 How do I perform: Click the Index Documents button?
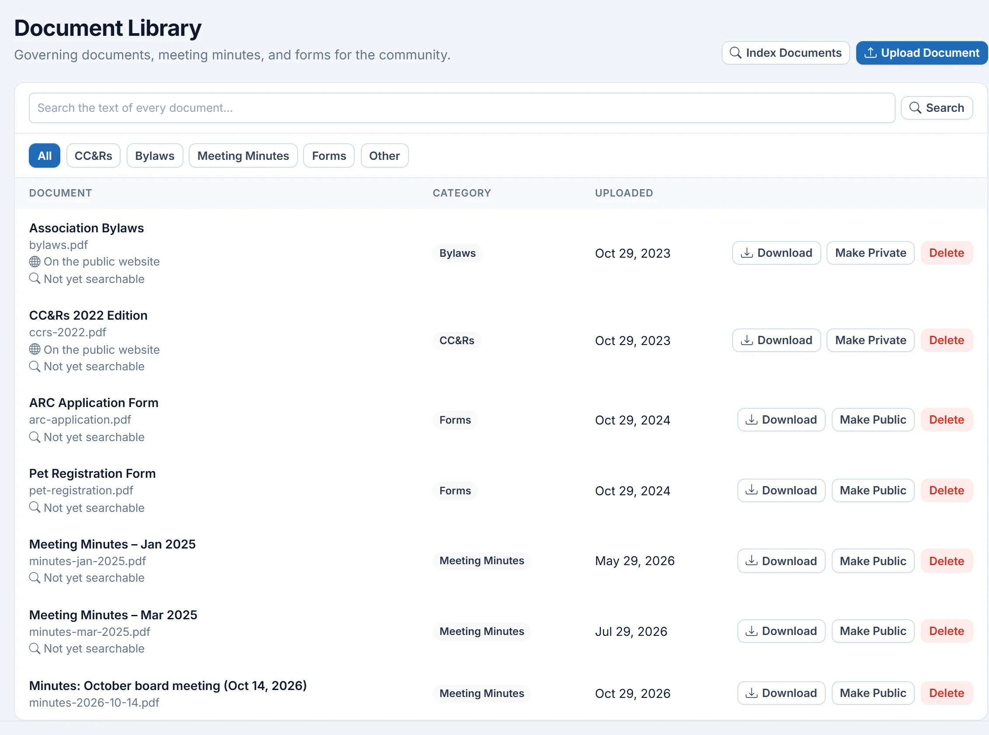[x=785, y=53]
